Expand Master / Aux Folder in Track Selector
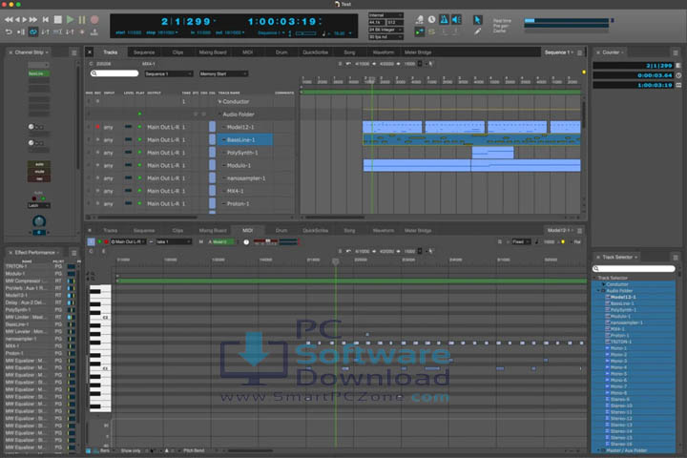Screen dimensions: 687x458 pos(598,450)
